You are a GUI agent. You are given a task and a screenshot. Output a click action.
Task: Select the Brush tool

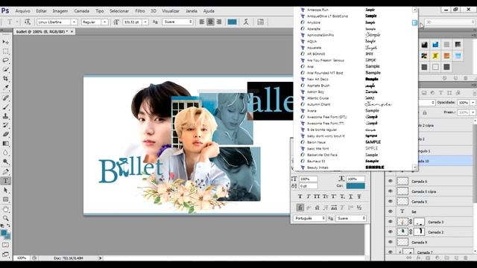(x=5, y=107)
